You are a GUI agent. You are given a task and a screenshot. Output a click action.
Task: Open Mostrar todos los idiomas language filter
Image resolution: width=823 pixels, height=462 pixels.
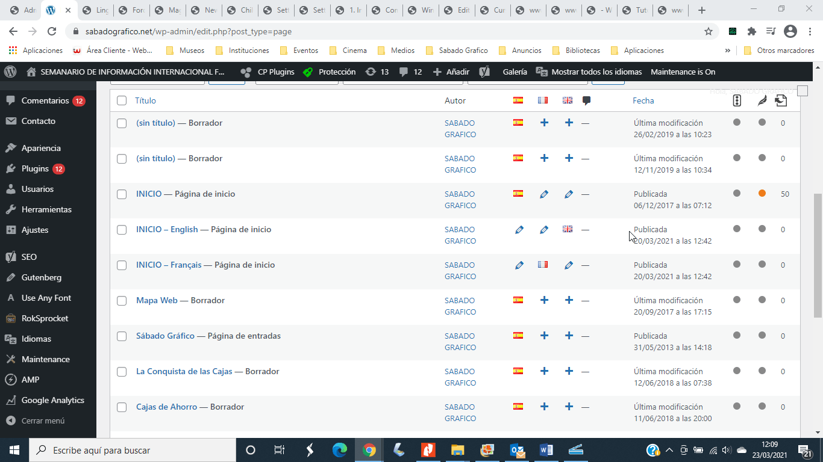click(589, 72)
